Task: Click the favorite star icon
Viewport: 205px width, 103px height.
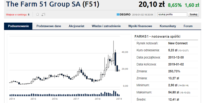Action: [x=38, y=14]
